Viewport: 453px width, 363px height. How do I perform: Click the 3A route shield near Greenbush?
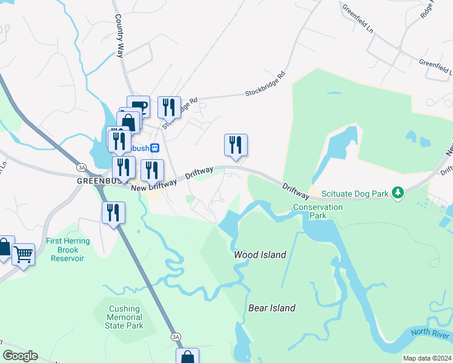pyautogui.click(x=82, y=168)
